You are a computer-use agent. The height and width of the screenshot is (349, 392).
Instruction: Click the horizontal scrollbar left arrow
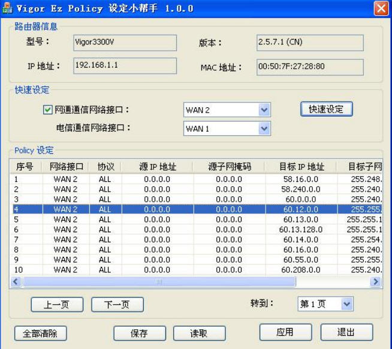pyautogui.click(x=16, y=282)
